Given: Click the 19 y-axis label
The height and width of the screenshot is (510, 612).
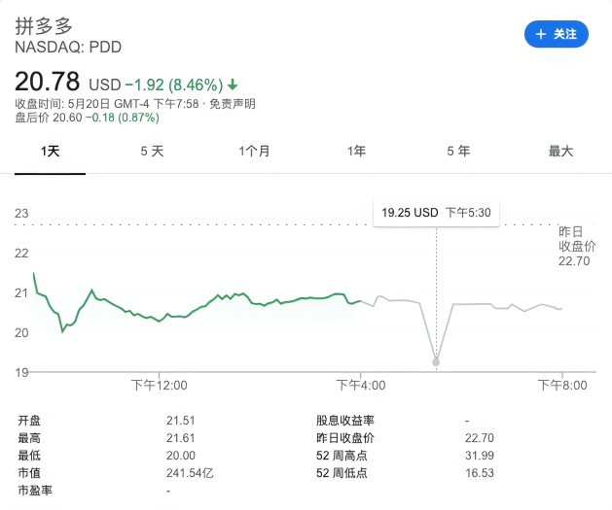Looking at the screenshot, I should tap(21, 372).
